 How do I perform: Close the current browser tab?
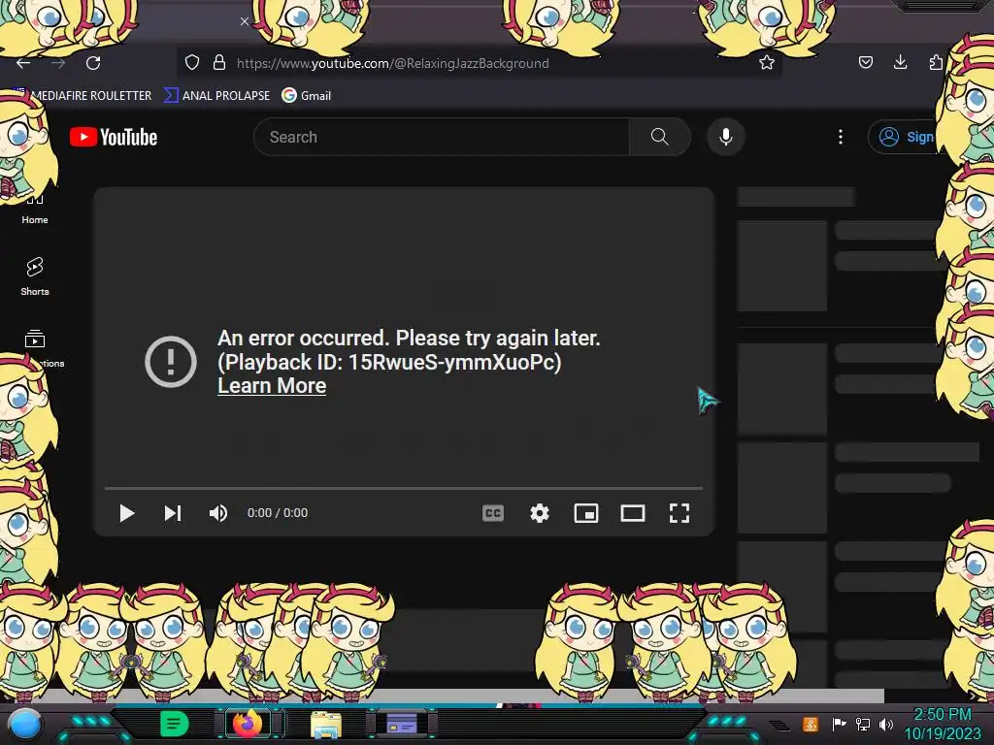(244, 21)
